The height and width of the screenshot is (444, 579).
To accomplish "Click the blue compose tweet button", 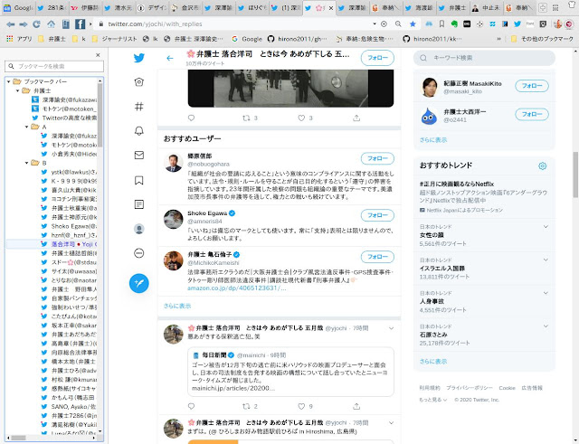I will [138, 283].
